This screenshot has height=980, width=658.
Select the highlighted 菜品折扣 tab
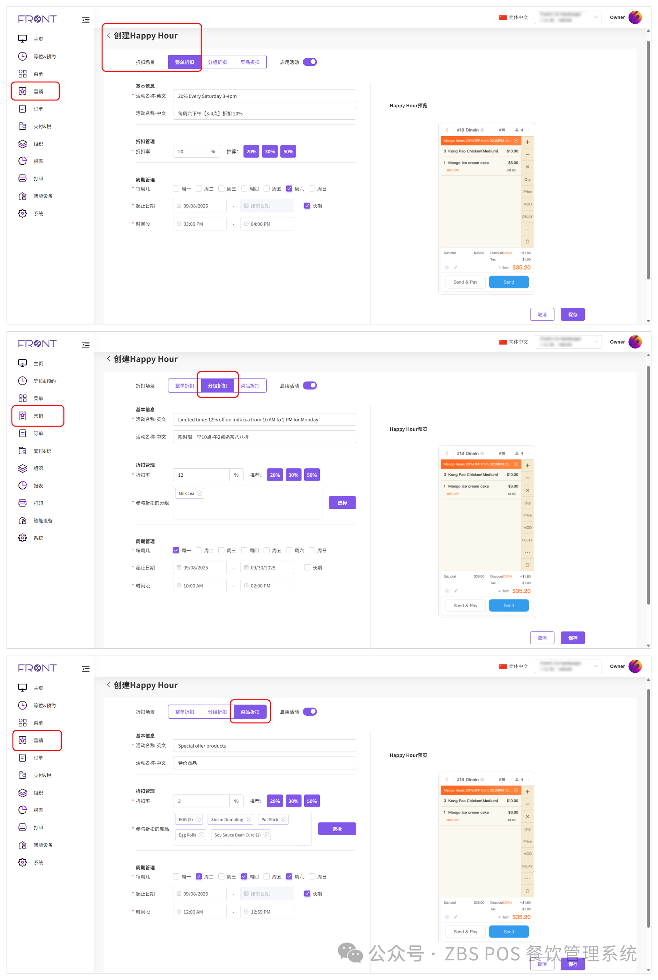[x=250, y=712]
